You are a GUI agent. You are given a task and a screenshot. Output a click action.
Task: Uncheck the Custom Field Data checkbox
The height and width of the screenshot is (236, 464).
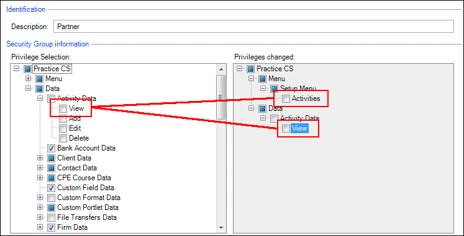point(52,188)
